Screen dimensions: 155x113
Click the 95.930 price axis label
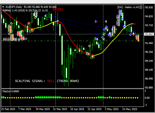pos(149,8)
